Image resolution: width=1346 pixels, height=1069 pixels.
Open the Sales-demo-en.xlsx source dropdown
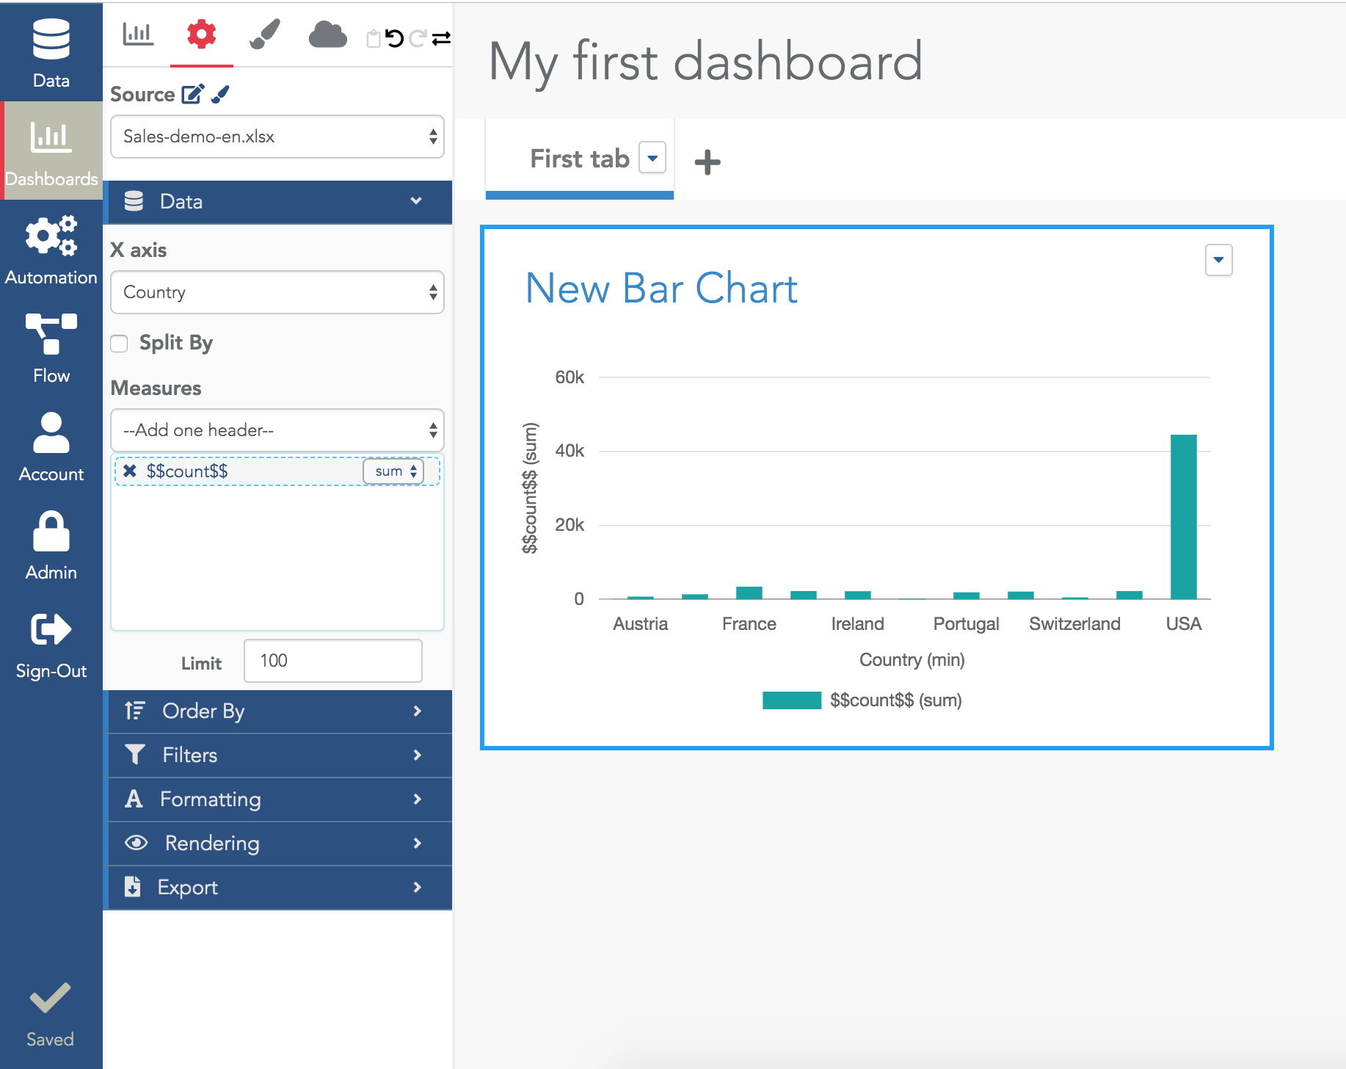(x=277, y=137)
